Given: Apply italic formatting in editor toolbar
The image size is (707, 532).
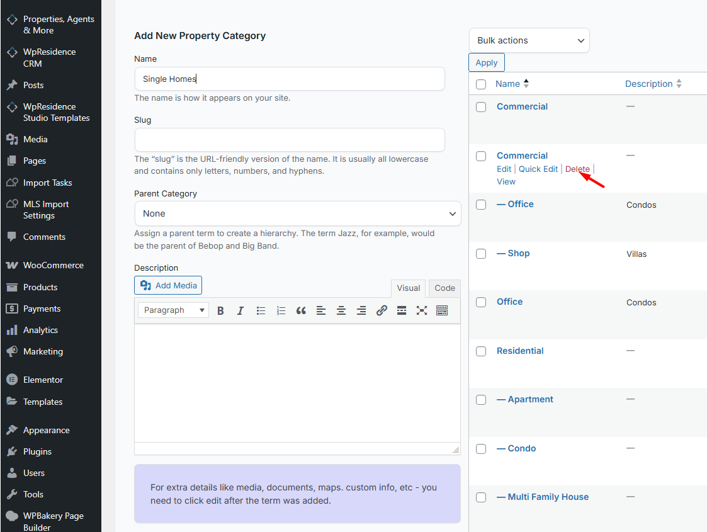Looking at the screenshot, I should [x=240, y=310].
